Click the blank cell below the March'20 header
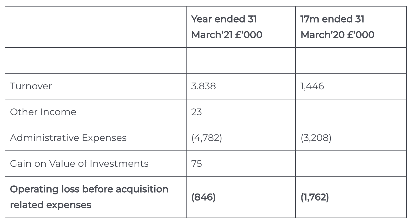Image resolution: width=411 pixels, height=222 pixels. pyautogui.click(x=351, y=61)
